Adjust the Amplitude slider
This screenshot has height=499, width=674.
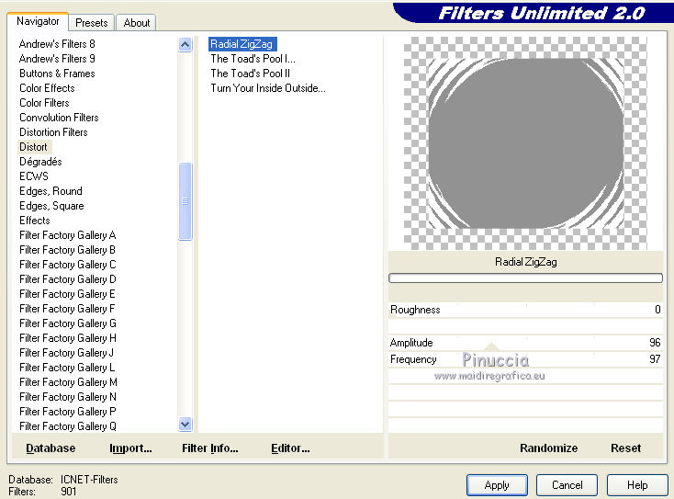(x=525, y=343)
